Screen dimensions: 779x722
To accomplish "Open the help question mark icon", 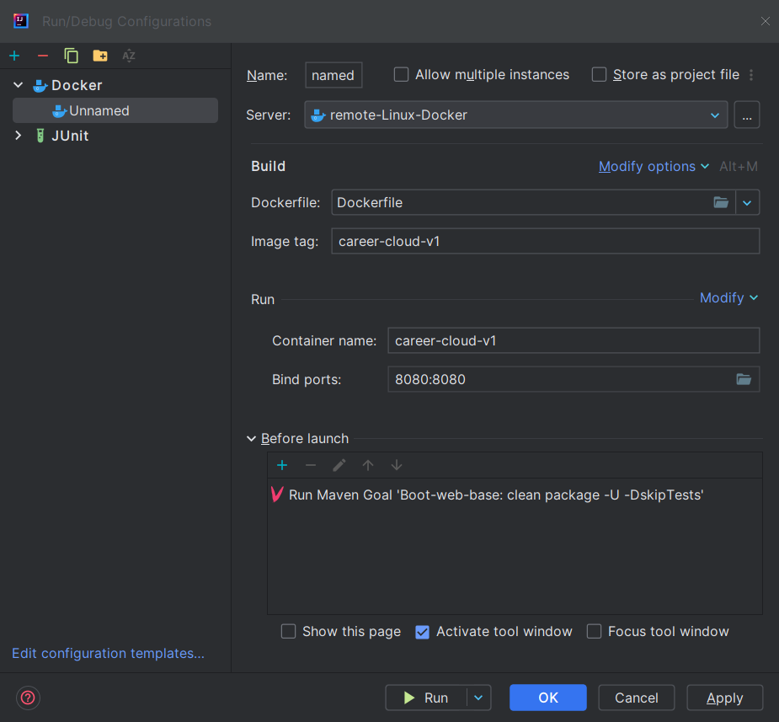I will [x=29, y=698].
